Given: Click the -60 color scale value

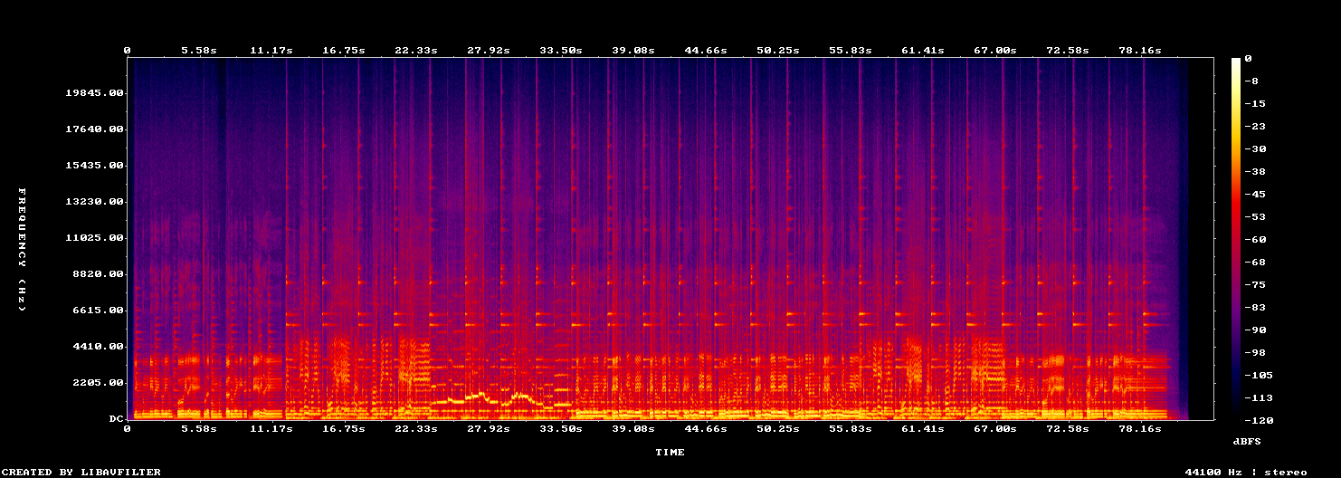Looking at the screenshot, I should (1255, 240).
